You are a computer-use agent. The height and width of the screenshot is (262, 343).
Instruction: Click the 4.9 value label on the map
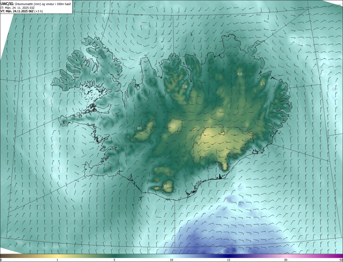pyautogui.click(x=64, y=123)
